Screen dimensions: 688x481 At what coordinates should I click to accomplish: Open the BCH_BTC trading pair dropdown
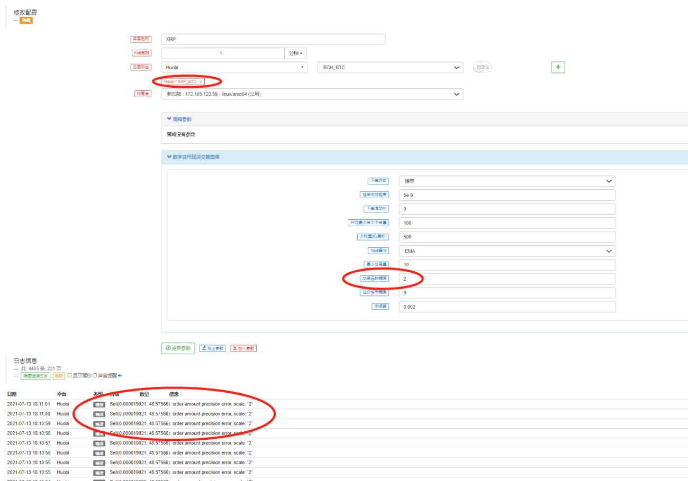pyautogui.click(x=390, y=68)
